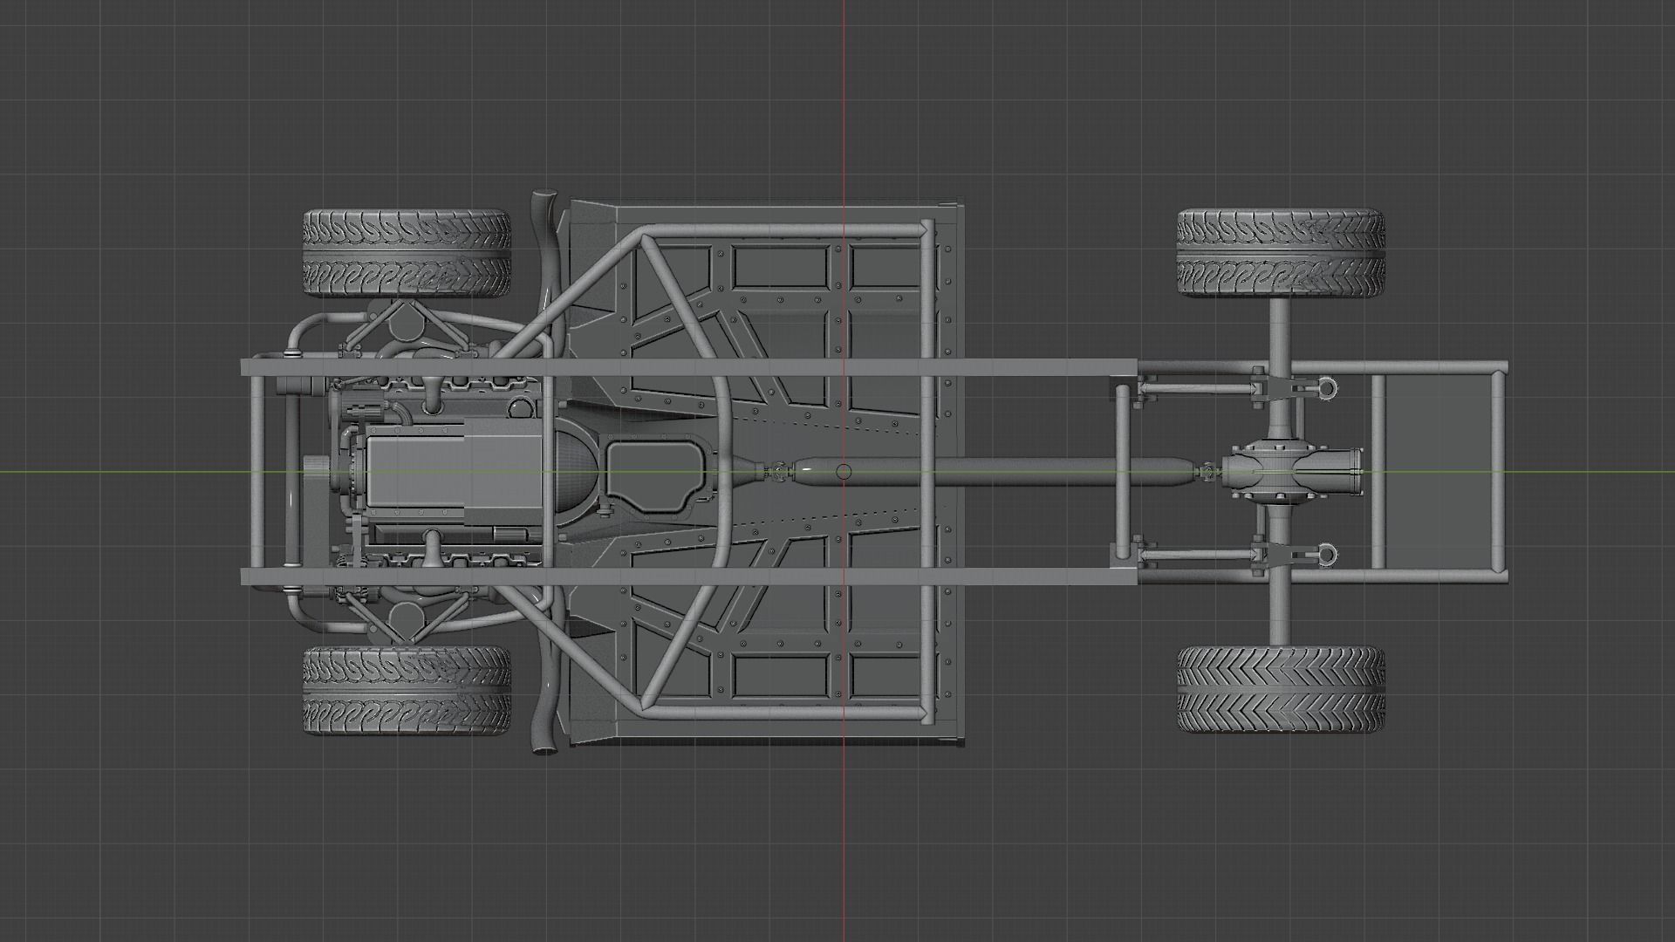1675x942 pixels.
Task: Click the bottom-left front tire
Action: (x=407, y=689)
